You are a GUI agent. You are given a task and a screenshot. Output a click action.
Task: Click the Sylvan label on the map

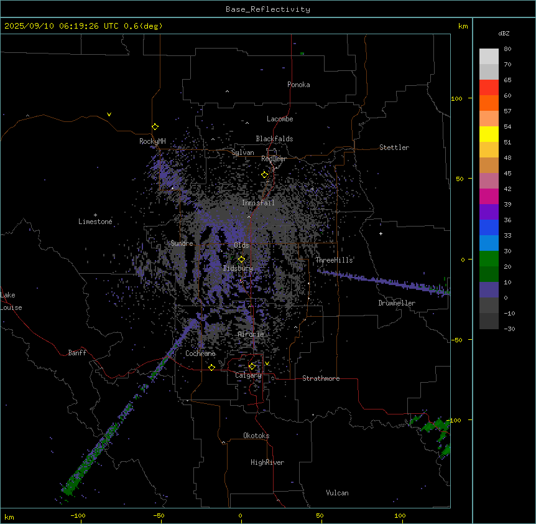tap(243, 152)
